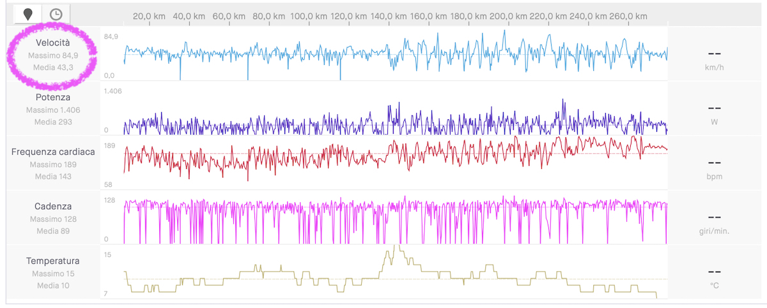Click the Temperatura metric label
This screenshot has height=308, width=767.
(53, 261)
